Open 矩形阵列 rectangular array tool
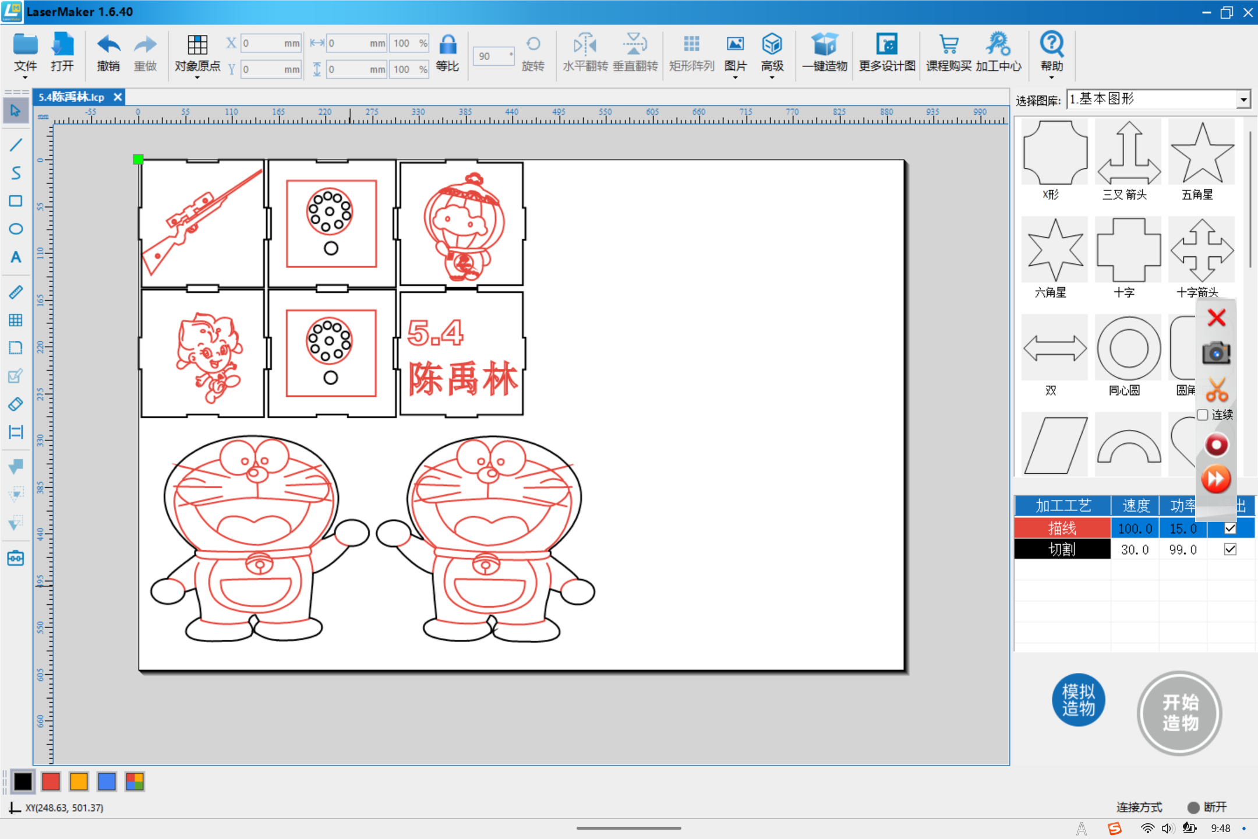1258x839 pixels. point(691,52)
